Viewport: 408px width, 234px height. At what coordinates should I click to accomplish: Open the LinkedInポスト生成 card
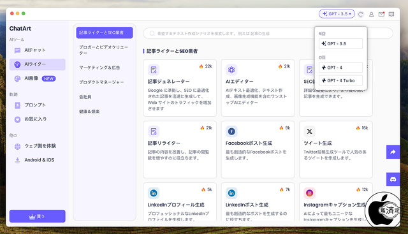pos(258,201)
